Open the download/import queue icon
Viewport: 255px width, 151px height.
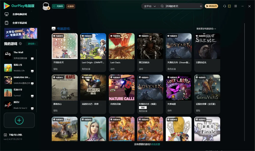tap(5, 135)
